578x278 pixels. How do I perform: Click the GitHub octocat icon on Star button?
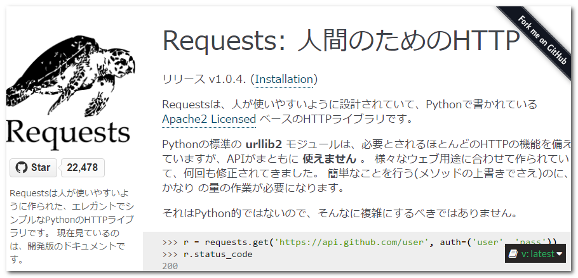click(x=21, y=168)
